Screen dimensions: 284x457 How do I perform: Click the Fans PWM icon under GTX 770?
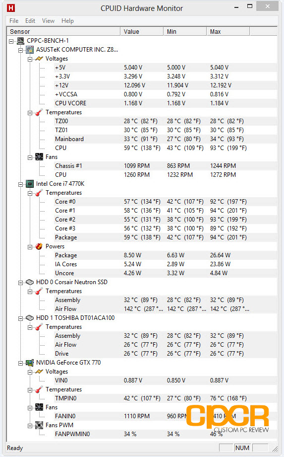[x=39, y=425]
